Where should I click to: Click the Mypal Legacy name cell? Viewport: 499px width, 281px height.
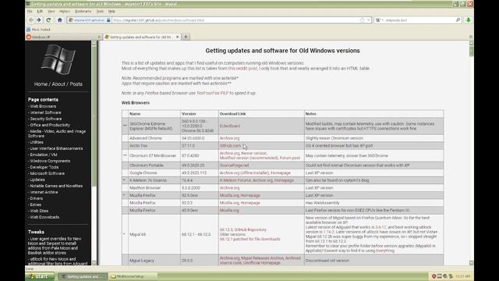(154, 261)
